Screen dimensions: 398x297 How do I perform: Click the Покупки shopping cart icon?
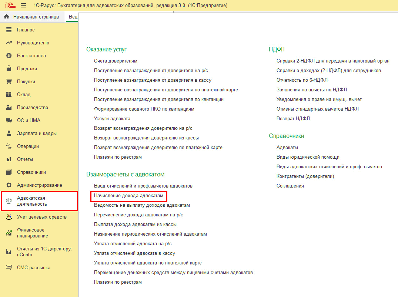(x=9, y=82)
